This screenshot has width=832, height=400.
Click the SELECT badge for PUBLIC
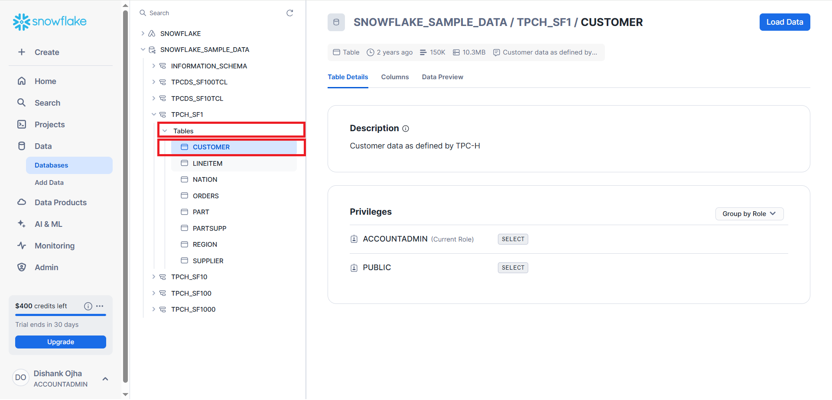[x=513, y=268]
